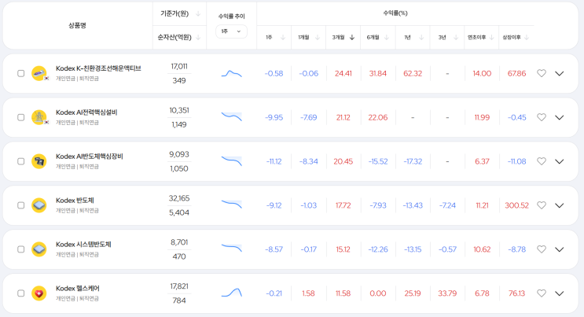Select the 300.52 since-listing return value
Viewport: 584px width, 317px height.
click(x=516, y=205)
